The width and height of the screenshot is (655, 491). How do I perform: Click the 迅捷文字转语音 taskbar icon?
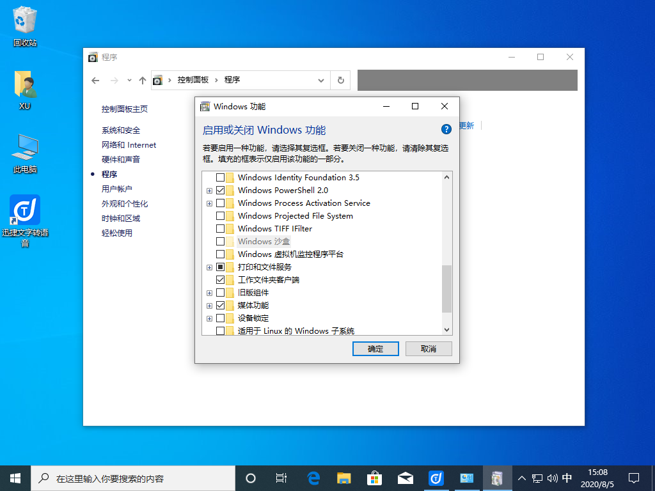[436, 478]
